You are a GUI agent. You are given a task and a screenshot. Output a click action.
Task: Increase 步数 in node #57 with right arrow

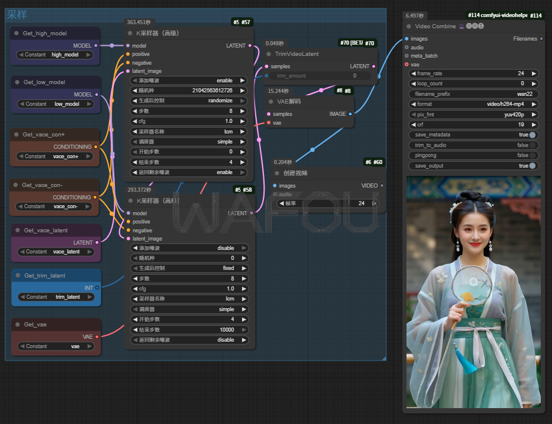[x=242, y=111]
